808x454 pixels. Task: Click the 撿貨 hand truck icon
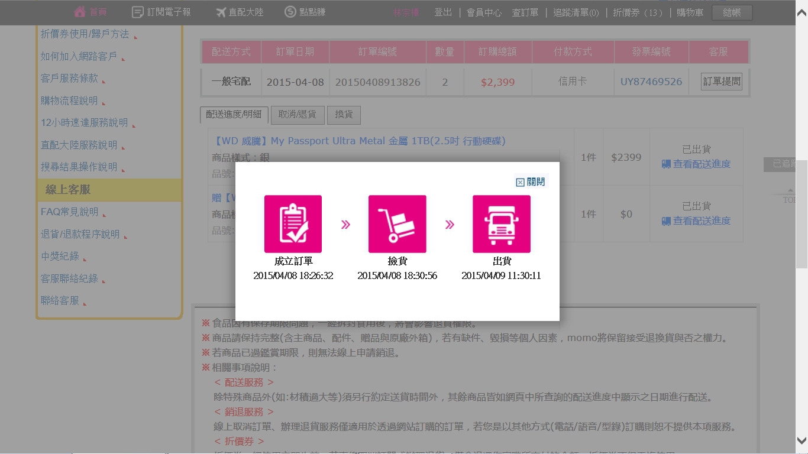[397, 224]
